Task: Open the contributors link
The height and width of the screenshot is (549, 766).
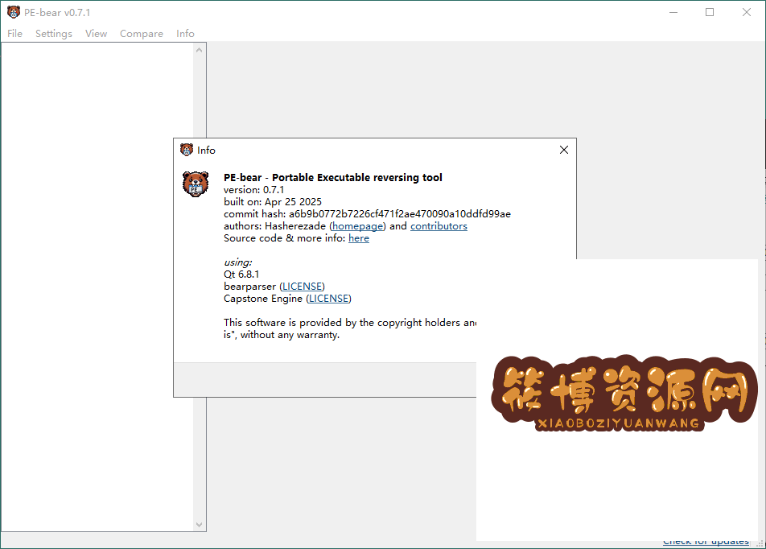Action: pos(439,226)
